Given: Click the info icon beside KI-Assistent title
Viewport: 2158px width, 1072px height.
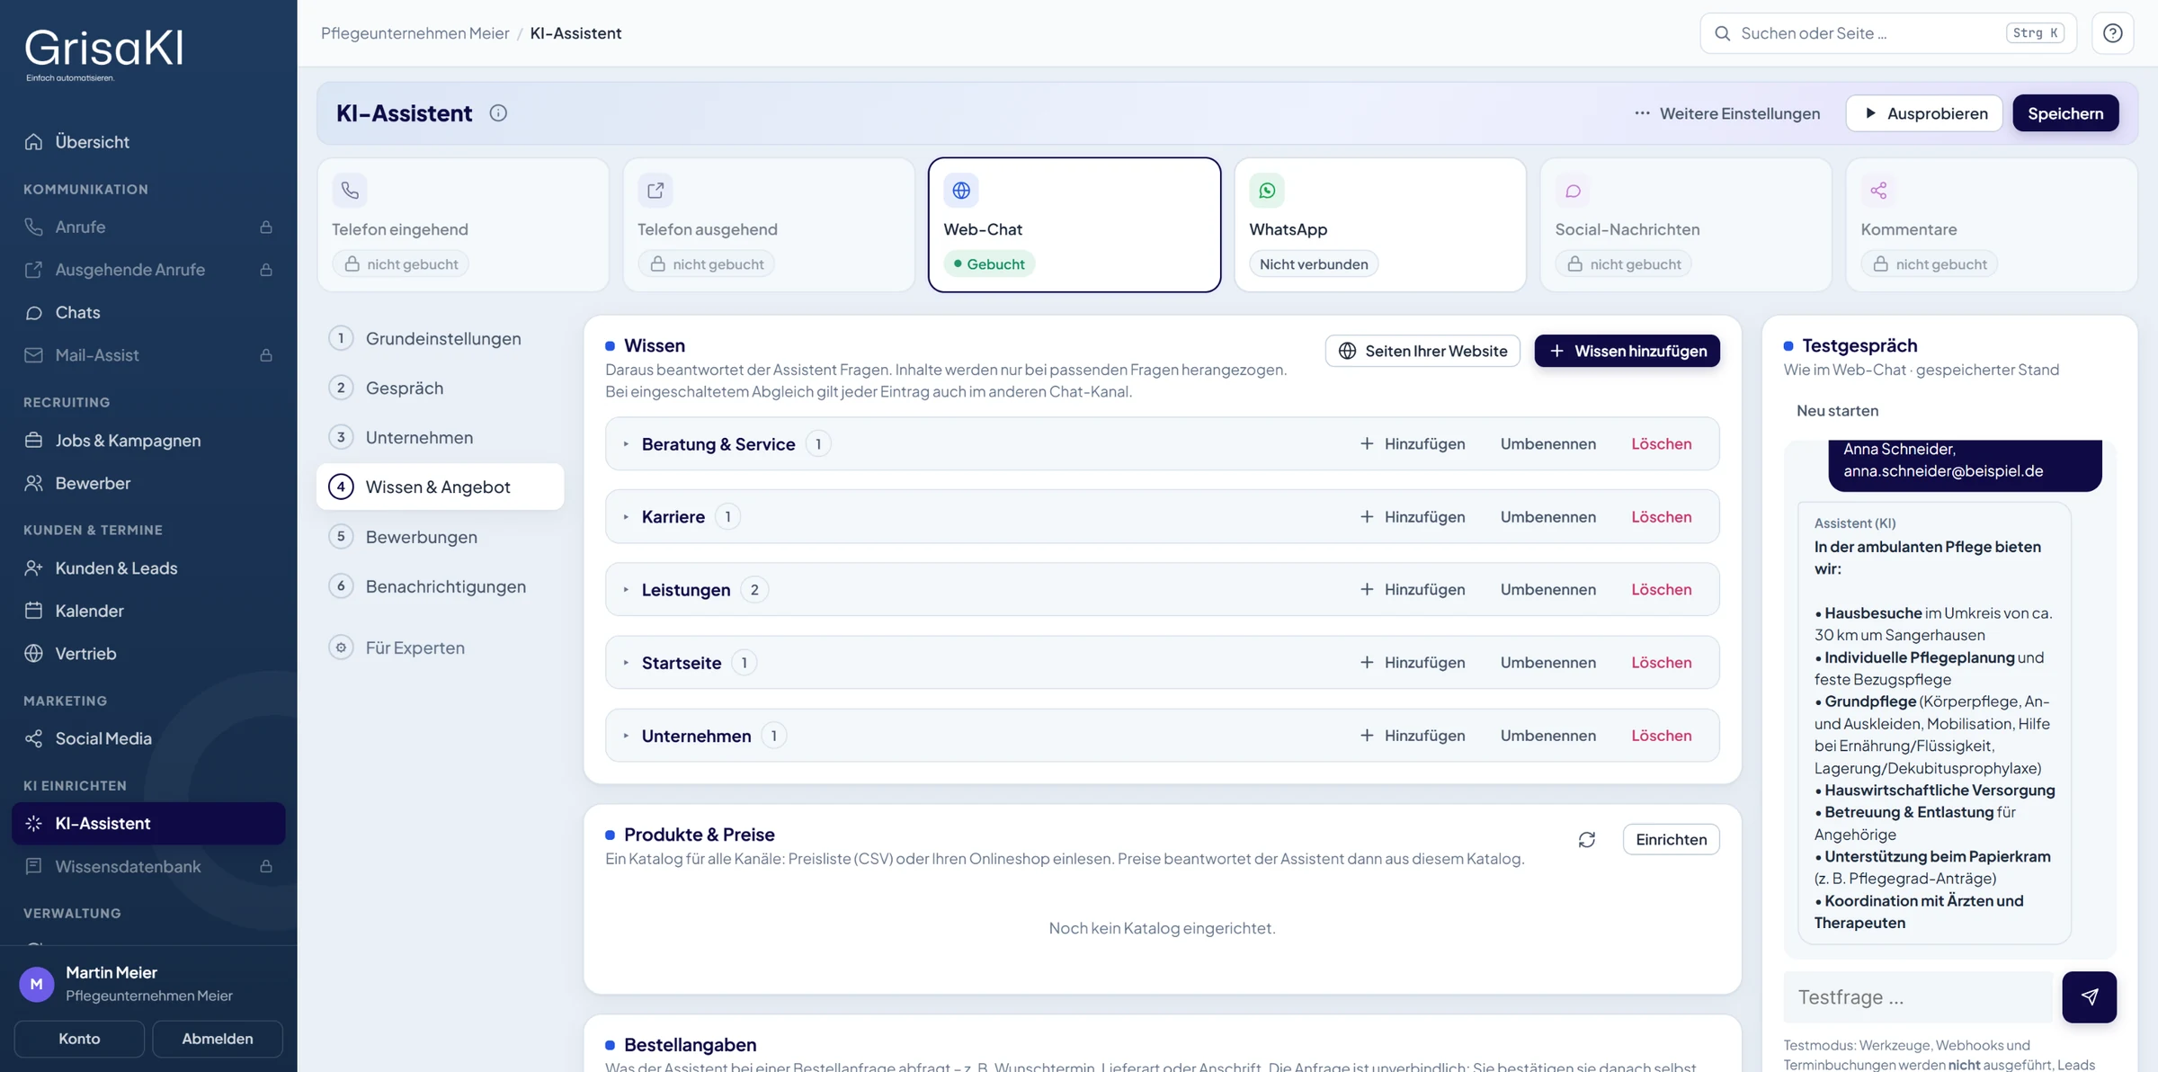Looking at the screenshot, I should pyautogui.click(x=498, y=113).
